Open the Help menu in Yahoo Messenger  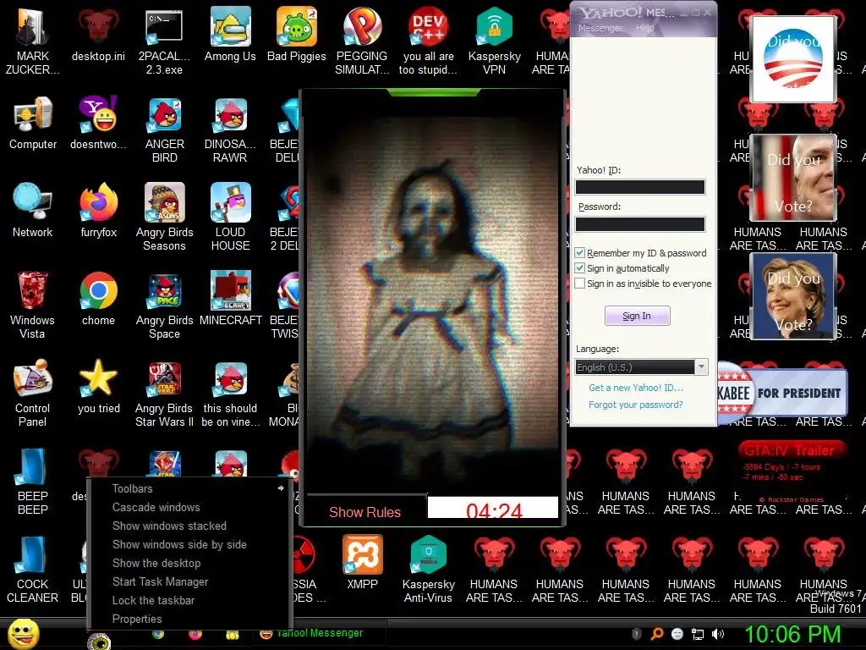[644, 28]
